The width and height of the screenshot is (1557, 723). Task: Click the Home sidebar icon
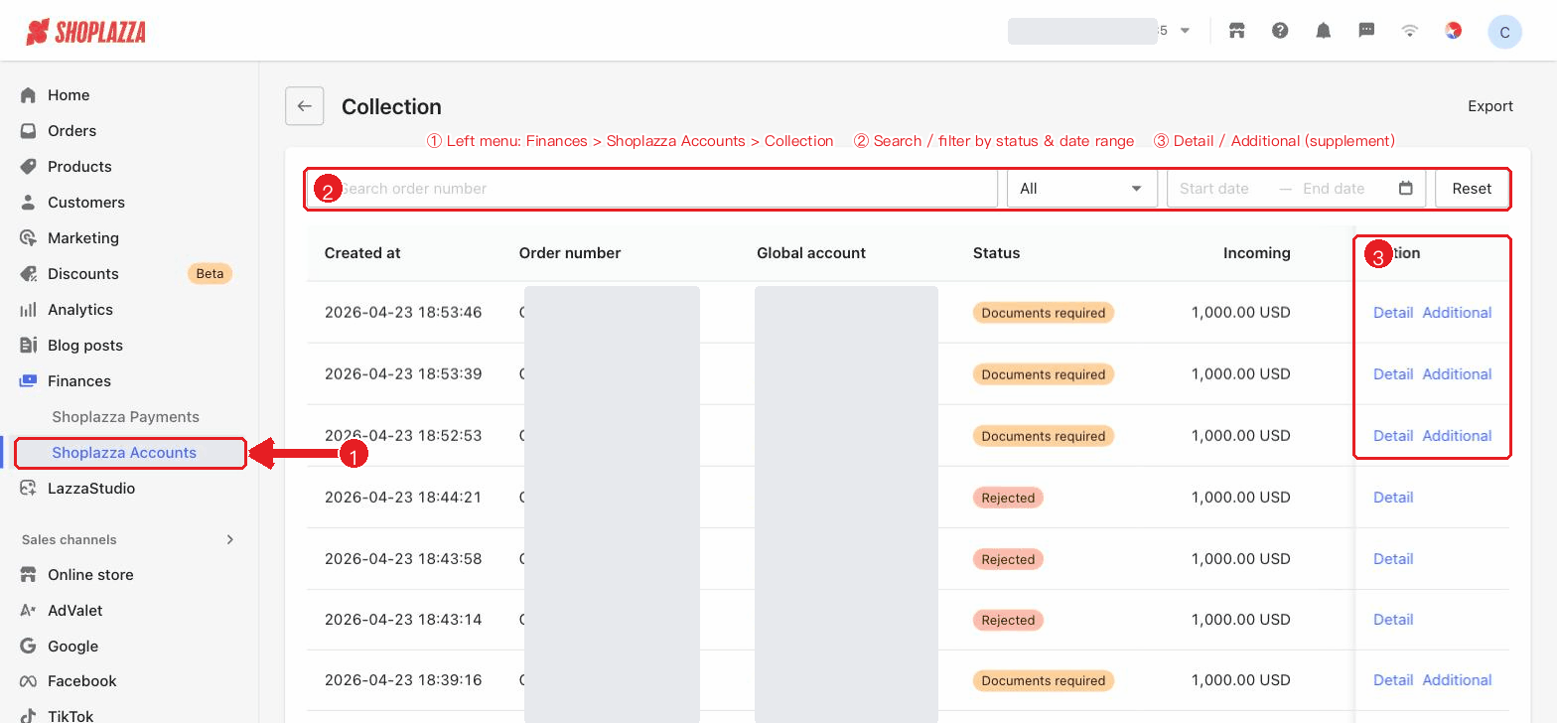click(x=29, y=95)
